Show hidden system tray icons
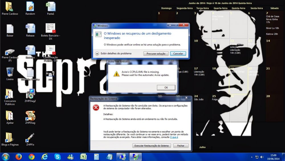The height and width of the screenshot is (161, 285). click(x=252, y=157)
